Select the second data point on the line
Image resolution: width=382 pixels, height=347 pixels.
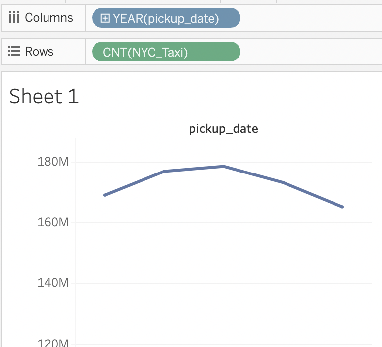pyautogui.click(x=164, y=172)
